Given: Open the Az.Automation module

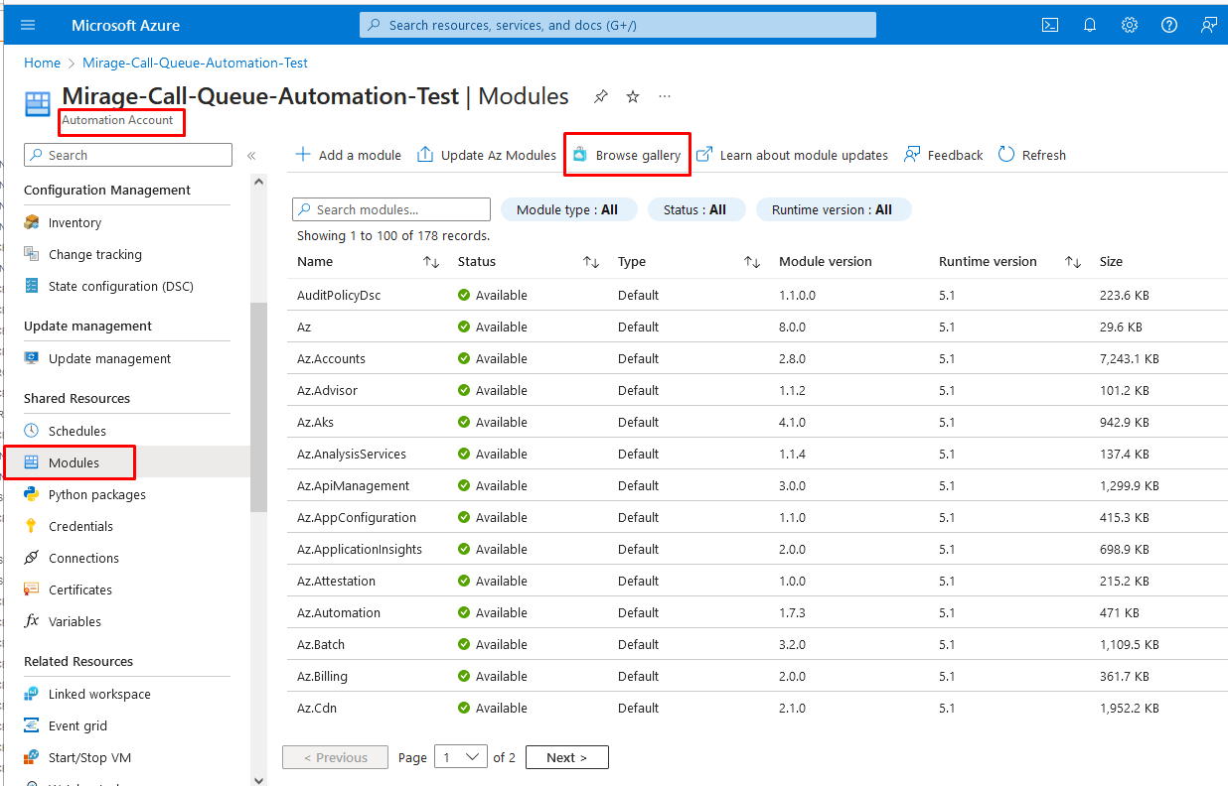Looking at the screenshot, I should (x=339, y=612).
